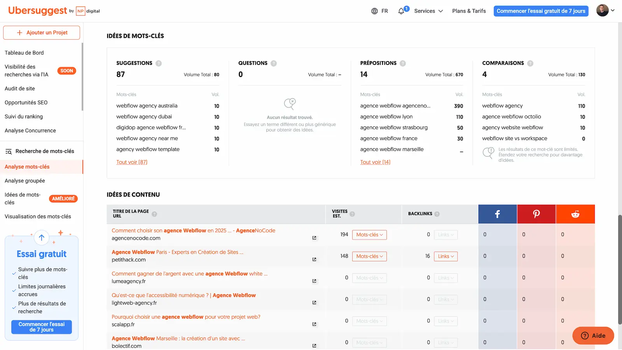Click the up-arrow icon above Essai gratuit
The width and height of the screenshot is (622, 350).
42,238
